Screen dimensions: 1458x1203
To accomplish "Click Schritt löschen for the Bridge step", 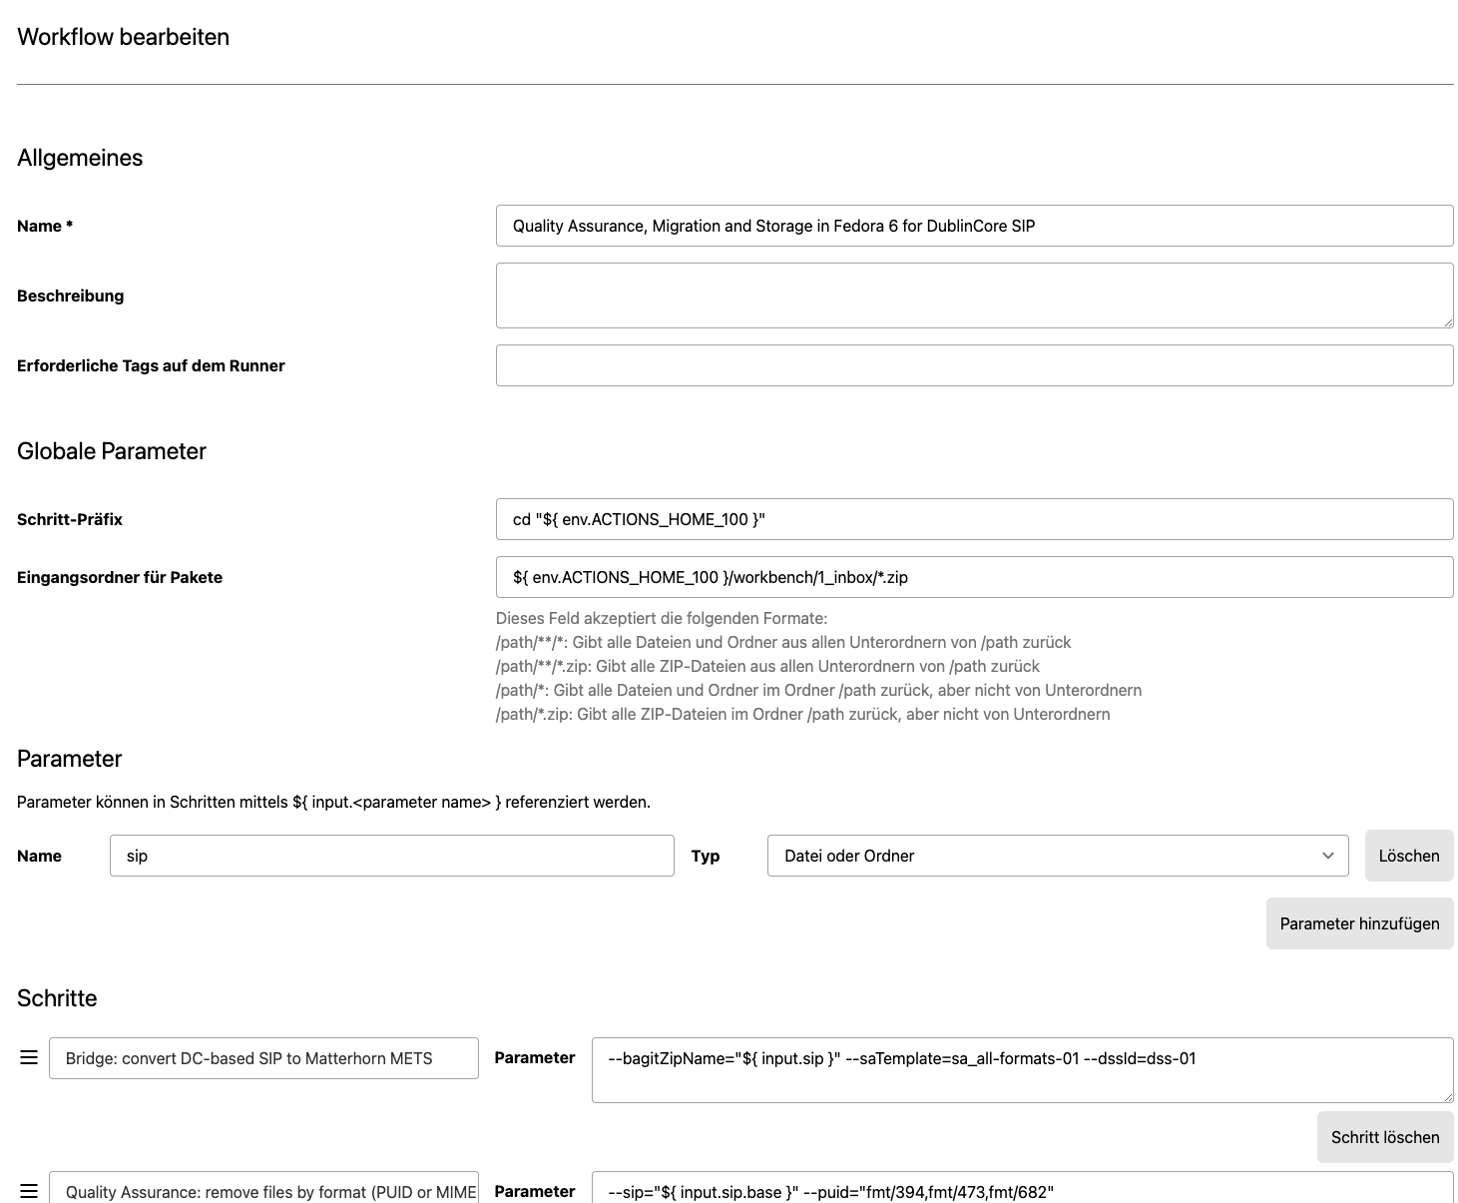I will tap(1385, 1137).
